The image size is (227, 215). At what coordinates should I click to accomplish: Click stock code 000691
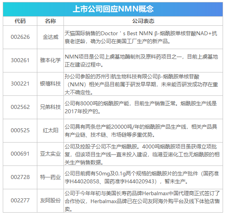click(20, 154)
